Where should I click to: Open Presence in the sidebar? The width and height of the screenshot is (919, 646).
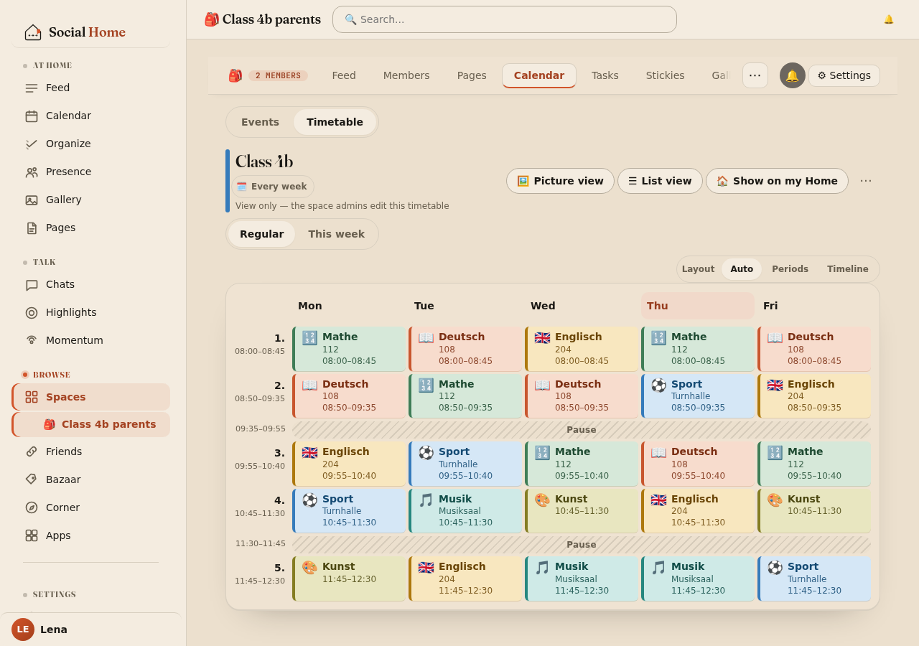[x=90, y=172]
